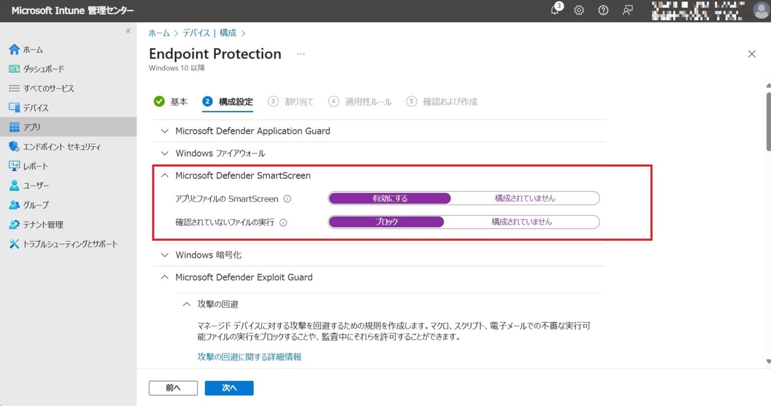Viewport: 771px width, 406px height.
Task: Collapse the sidebar with double chevron
Action: [128, 31]
